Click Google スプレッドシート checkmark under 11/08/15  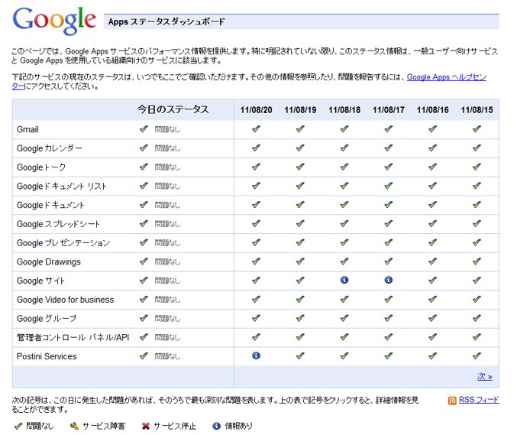tap(477, 223)
